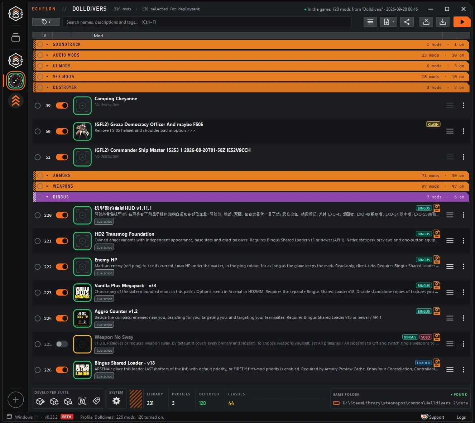Click the Lua script tag under Enemy HP
This screenshot has height=423, width=475.
click(x=104, y=273)
